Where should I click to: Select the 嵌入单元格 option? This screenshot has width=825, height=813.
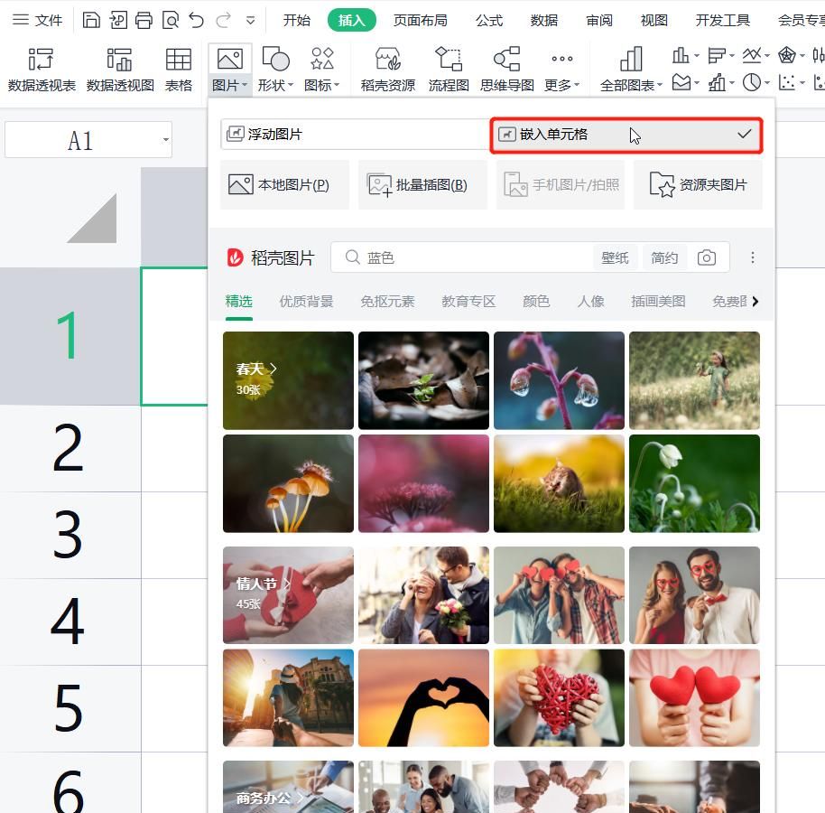(x=626, y=135)
